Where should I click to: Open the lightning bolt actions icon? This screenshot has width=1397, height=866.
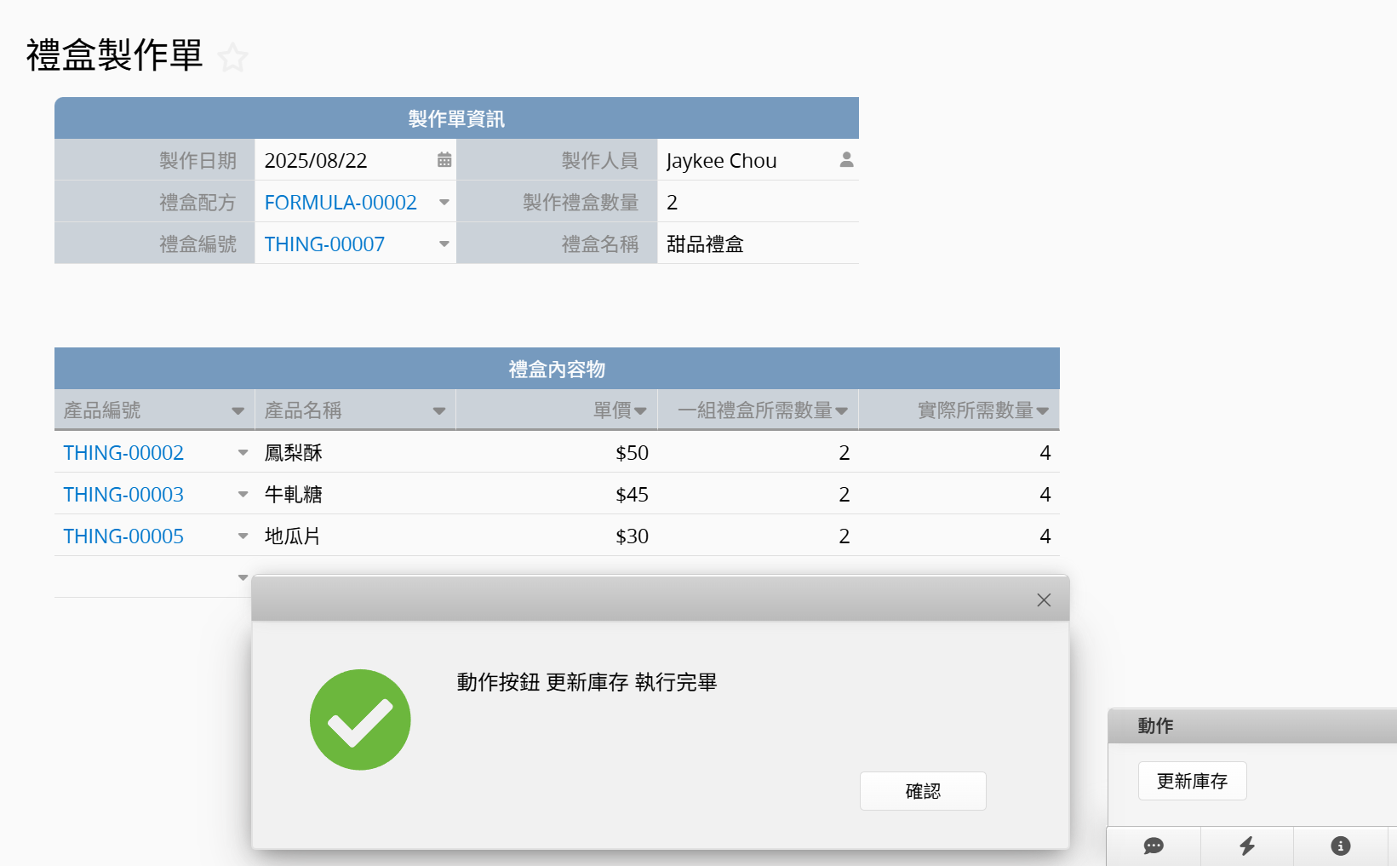click(1247, 846)
